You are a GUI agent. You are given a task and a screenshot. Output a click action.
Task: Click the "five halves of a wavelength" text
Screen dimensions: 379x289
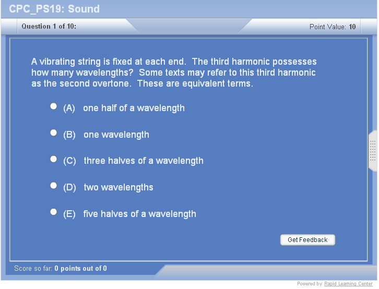pos(139,214)
